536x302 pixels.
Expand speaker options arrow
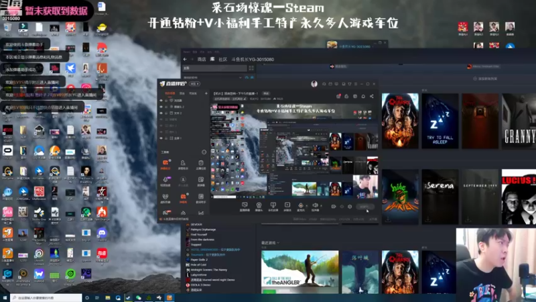click(321, 206)
